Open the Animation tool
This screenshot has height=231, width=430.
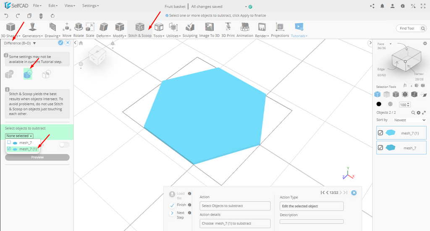click(244, 29)
